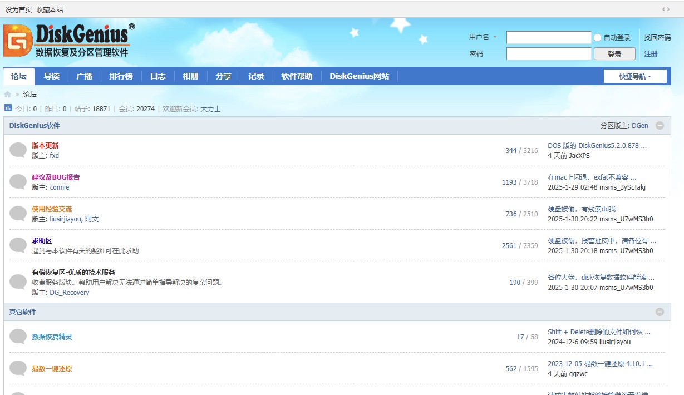Screen dimensions: 684x395
Task: Click the 数据恢复精灵 forum bubble icon
Action: 18,337
